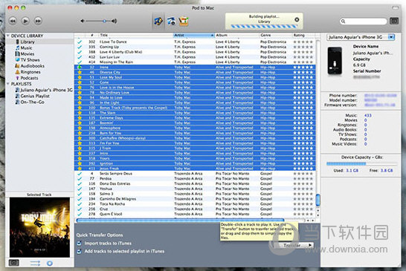Viewport: 406px width, 271px height.
Task: Select Audiobooks in the sidebar
Action: pyautogui.click(x=30, y=65)
